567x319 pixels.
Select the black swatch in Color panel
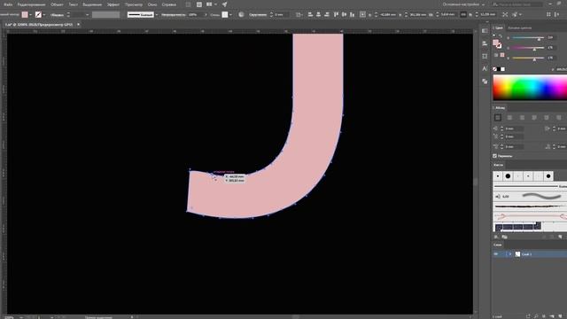coord(499,69)
